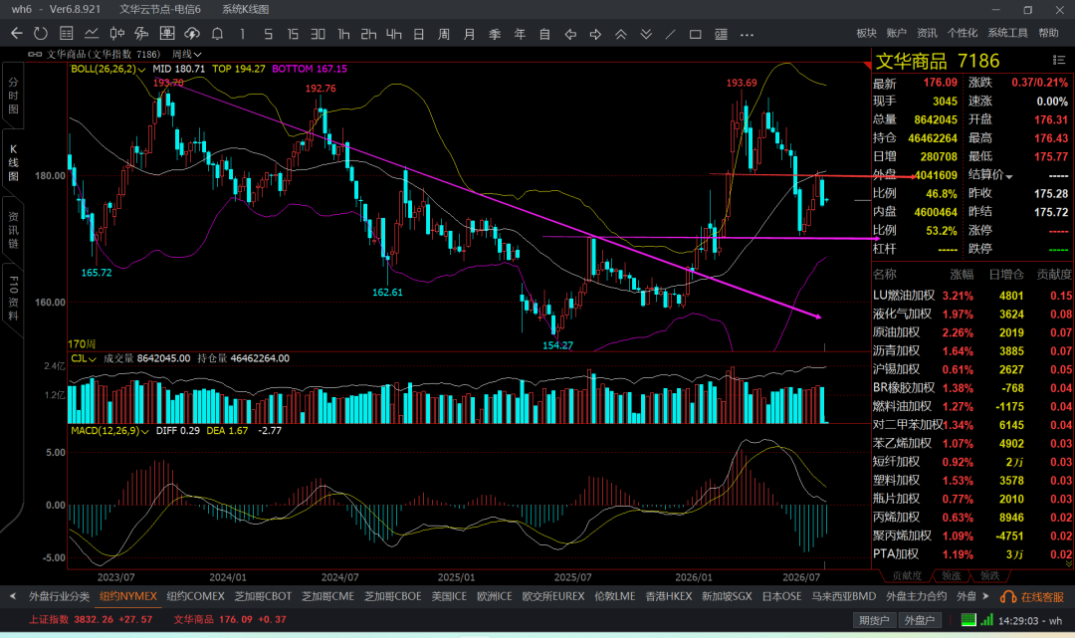Click the cloud sync toolbar icon
This screenshot has width=1075, height=638.
(x=193, y=34)
